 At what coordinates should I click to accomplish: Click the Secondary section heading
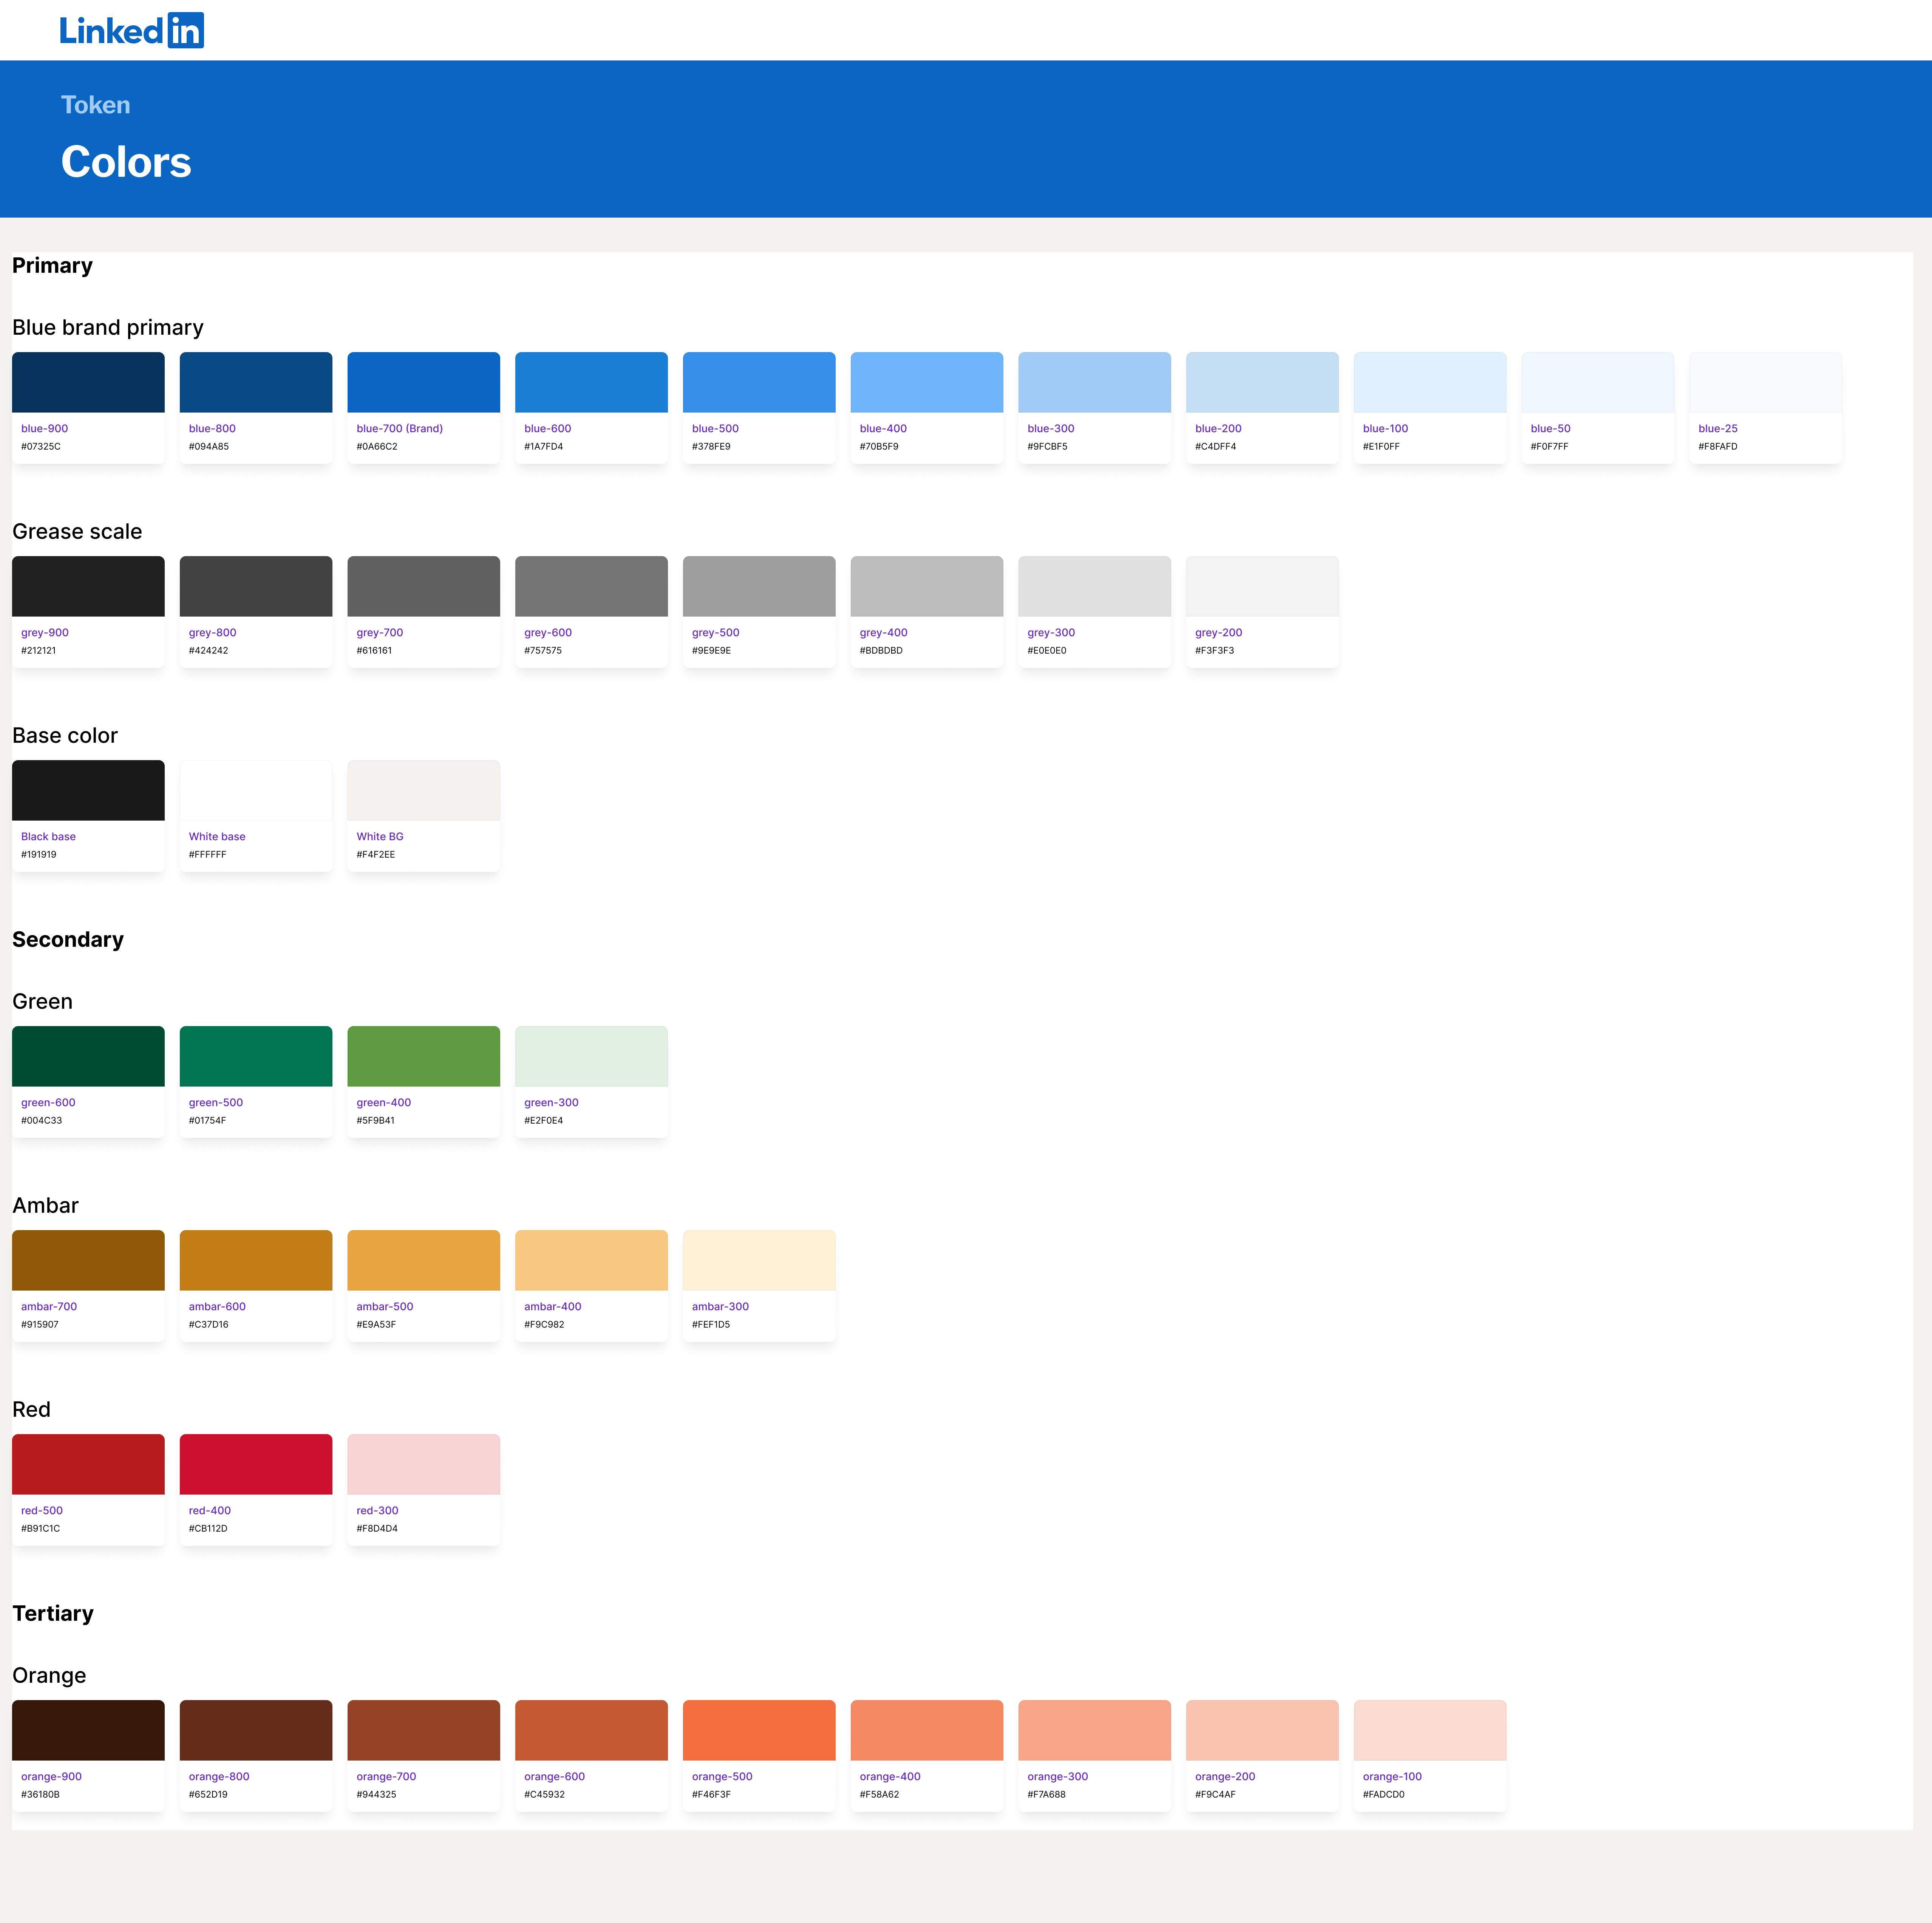[68, 940]
